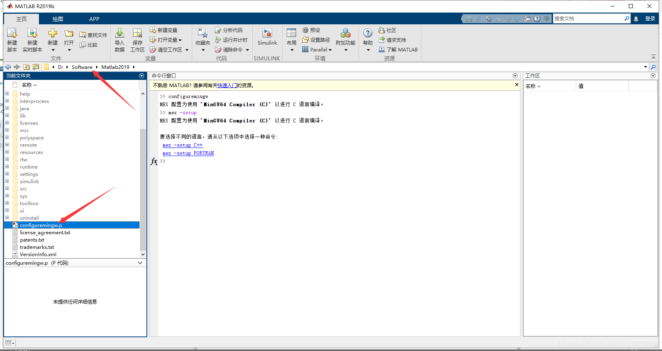Open 清除命令 (Clear Commands) dropdown arrow
This screenshot has width=662, height=351.
click(247, 50)
